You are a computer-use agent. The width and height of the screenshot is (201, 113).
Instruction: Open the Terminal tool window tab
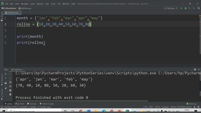(32, 104)
